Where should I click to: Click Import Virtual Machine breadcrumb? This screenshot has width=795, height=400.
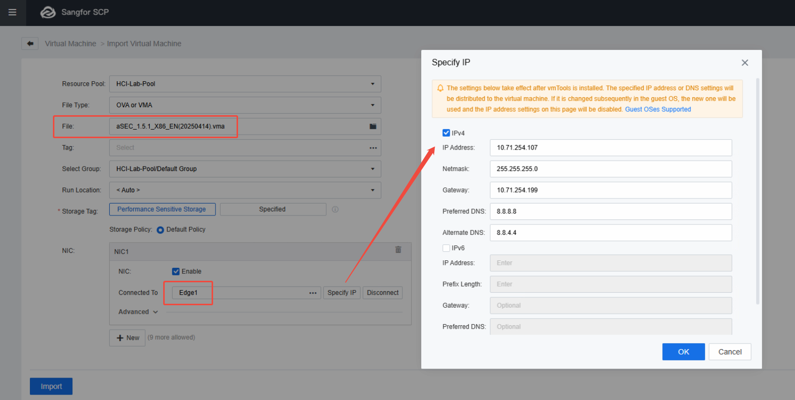tap(144, 44)
